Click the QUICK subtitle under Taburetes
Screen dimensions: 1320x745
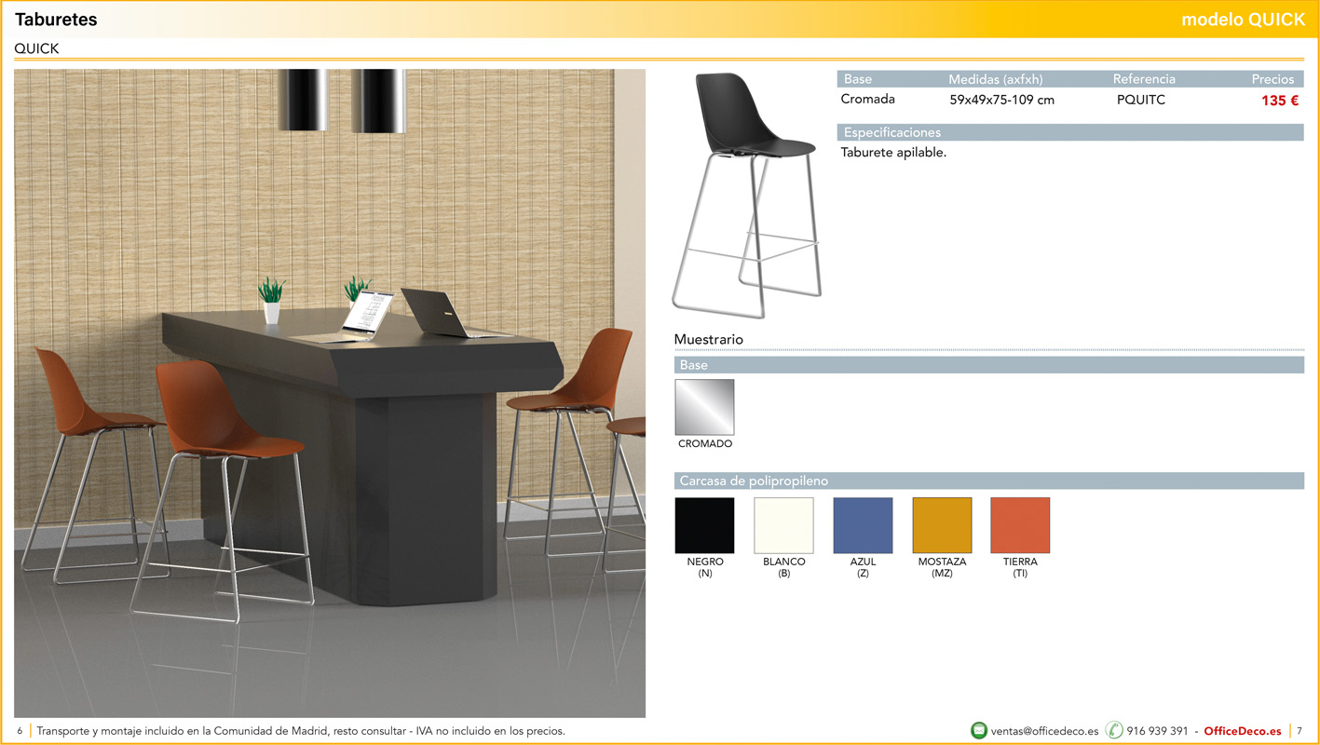click(36, 48)
